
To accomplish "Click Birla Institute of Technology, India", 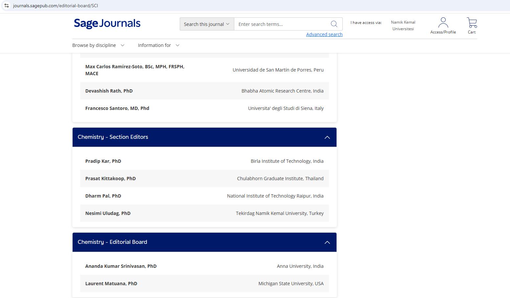I will (287, 161).
